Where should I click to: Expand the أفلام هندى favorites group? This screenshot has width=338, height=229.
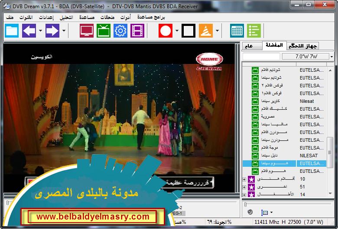coord(244,179)
